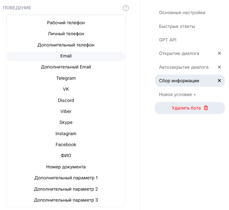Go to Быстрые ответы section

coord(177,26)
